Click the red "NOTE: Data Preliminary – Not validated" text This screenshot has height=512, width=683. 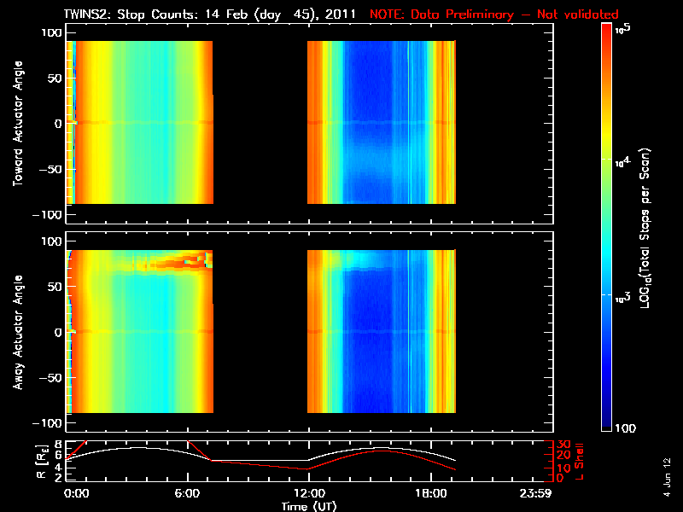(x=494, y=15)
